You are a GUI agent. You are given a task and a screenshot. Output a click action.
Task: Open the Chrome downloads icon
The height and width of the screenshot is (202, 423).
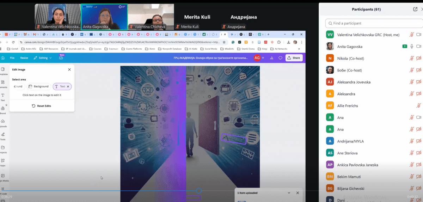point(289,42)
